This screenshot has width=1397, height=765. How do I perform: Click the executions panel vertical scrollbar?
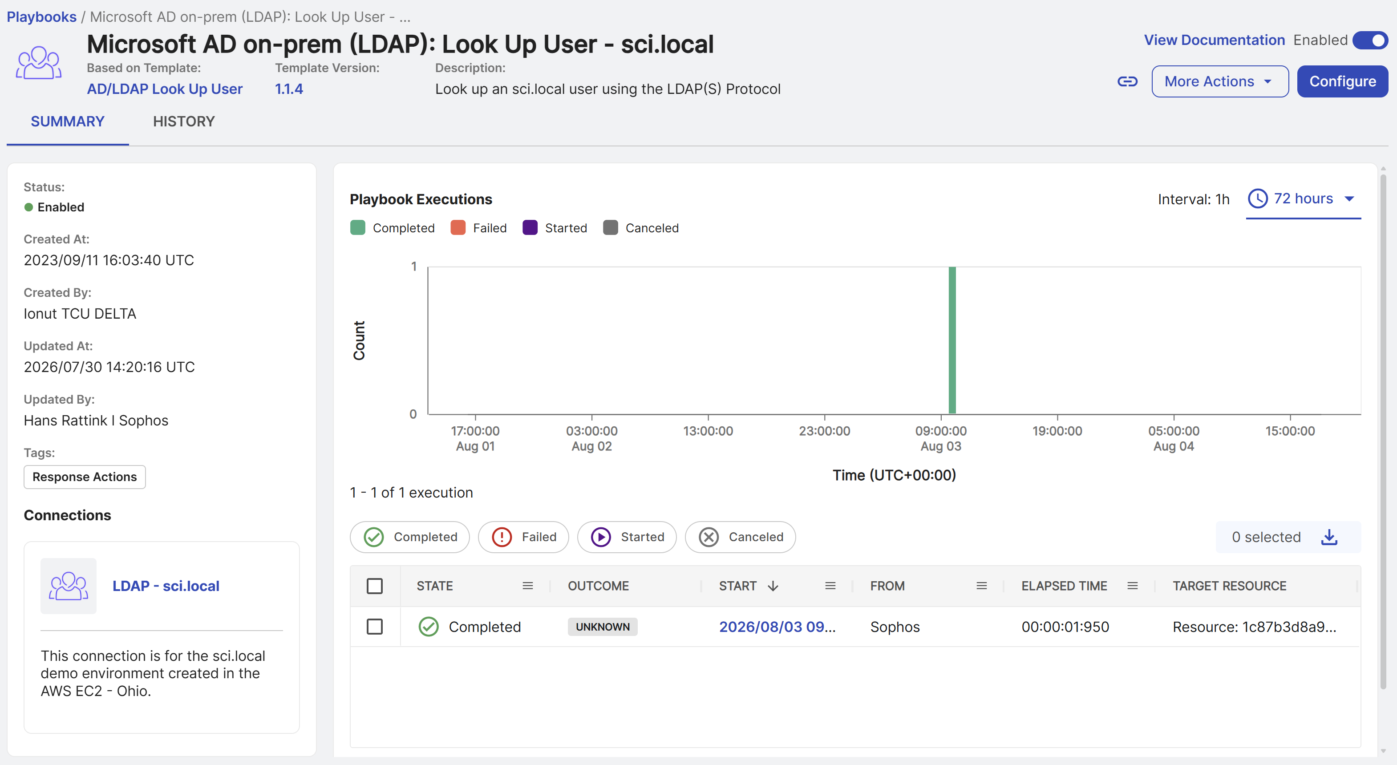coord(1384,432)
